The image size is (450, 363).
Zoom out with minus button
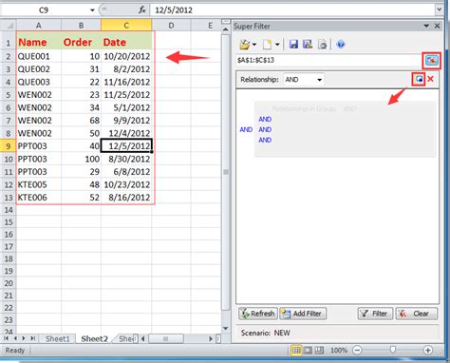coord(357,350)
